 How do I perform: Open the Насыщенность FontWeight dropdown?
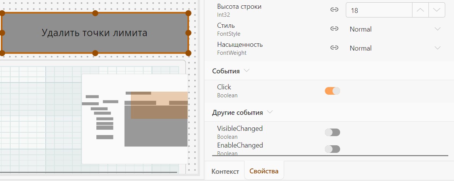[x=395, y=48]
